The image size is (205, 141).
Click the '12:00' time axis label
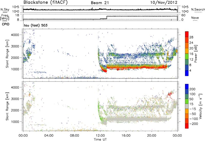tap(100, 136)
